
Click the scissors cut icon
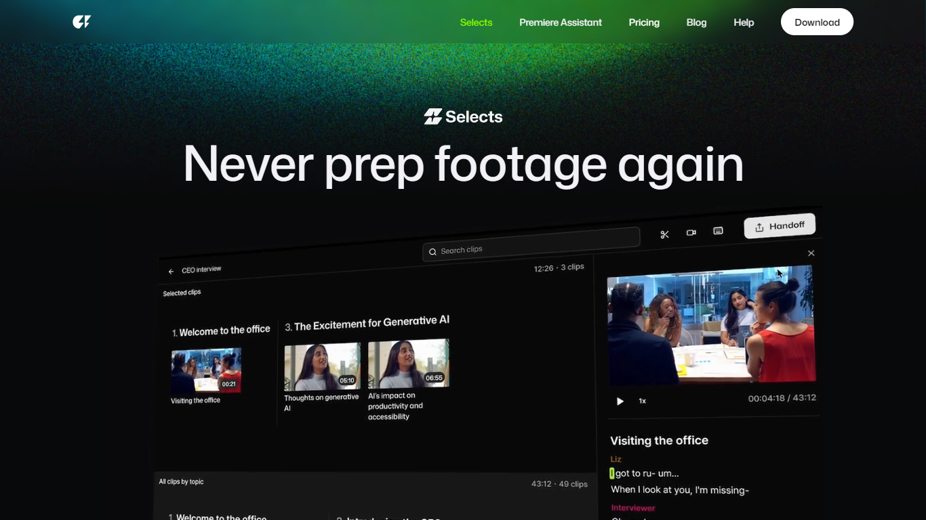click(x=664, y=234)
